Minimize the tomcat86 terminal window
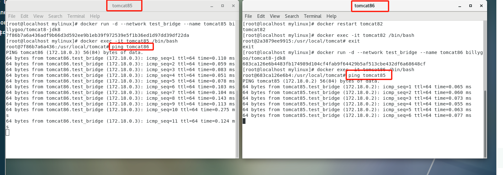Viewport: 503px width, 175px height. click(460, 6)
